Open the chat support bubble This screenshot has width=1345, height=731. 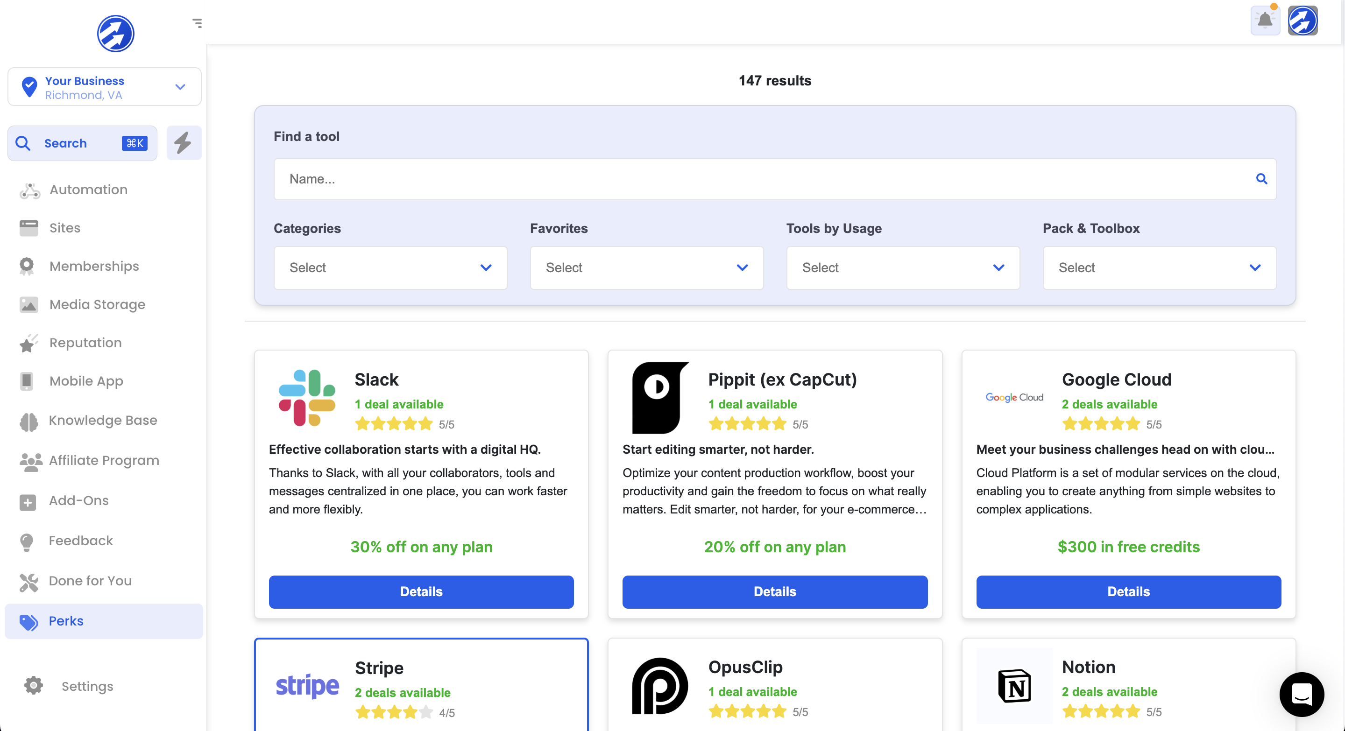click(1301, 694)
